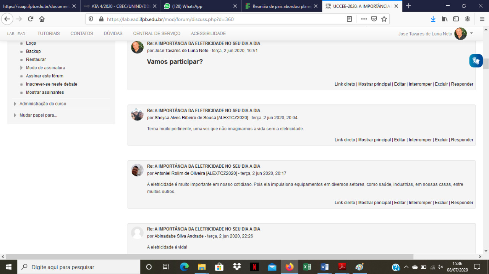Toggle reader view in address bar
The width and height of the screenshot is (489, 274).
[x=349, y=19]
